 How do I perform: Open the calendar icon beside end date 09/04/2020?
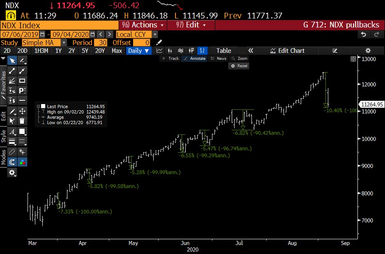coord(92,34)
